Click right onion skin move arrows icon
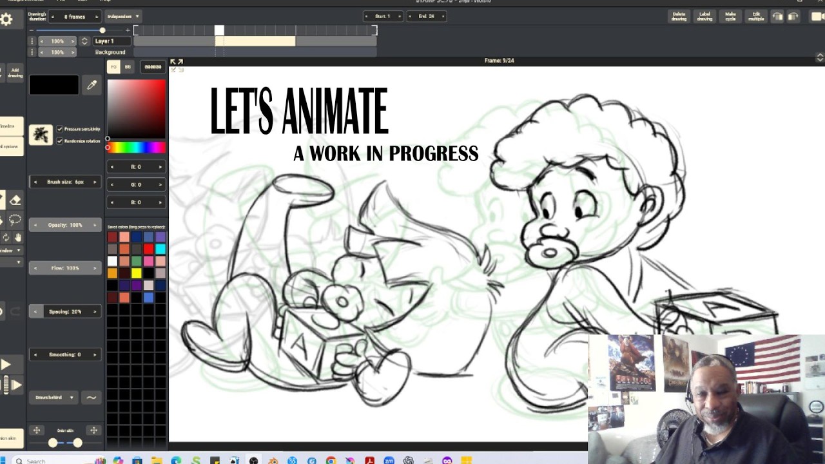Viewport: 825px width, 464px height. pyautogui.click(x=93, y=430)
